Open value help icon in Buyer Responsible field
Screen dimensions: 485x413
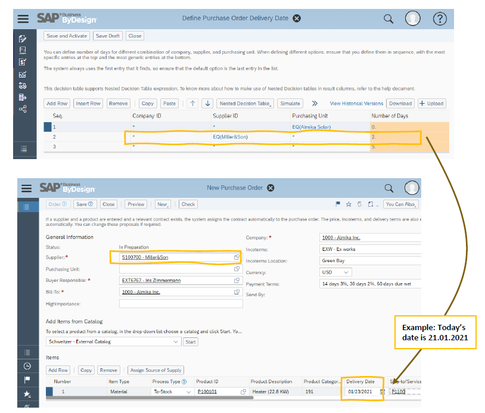[237, 280]
